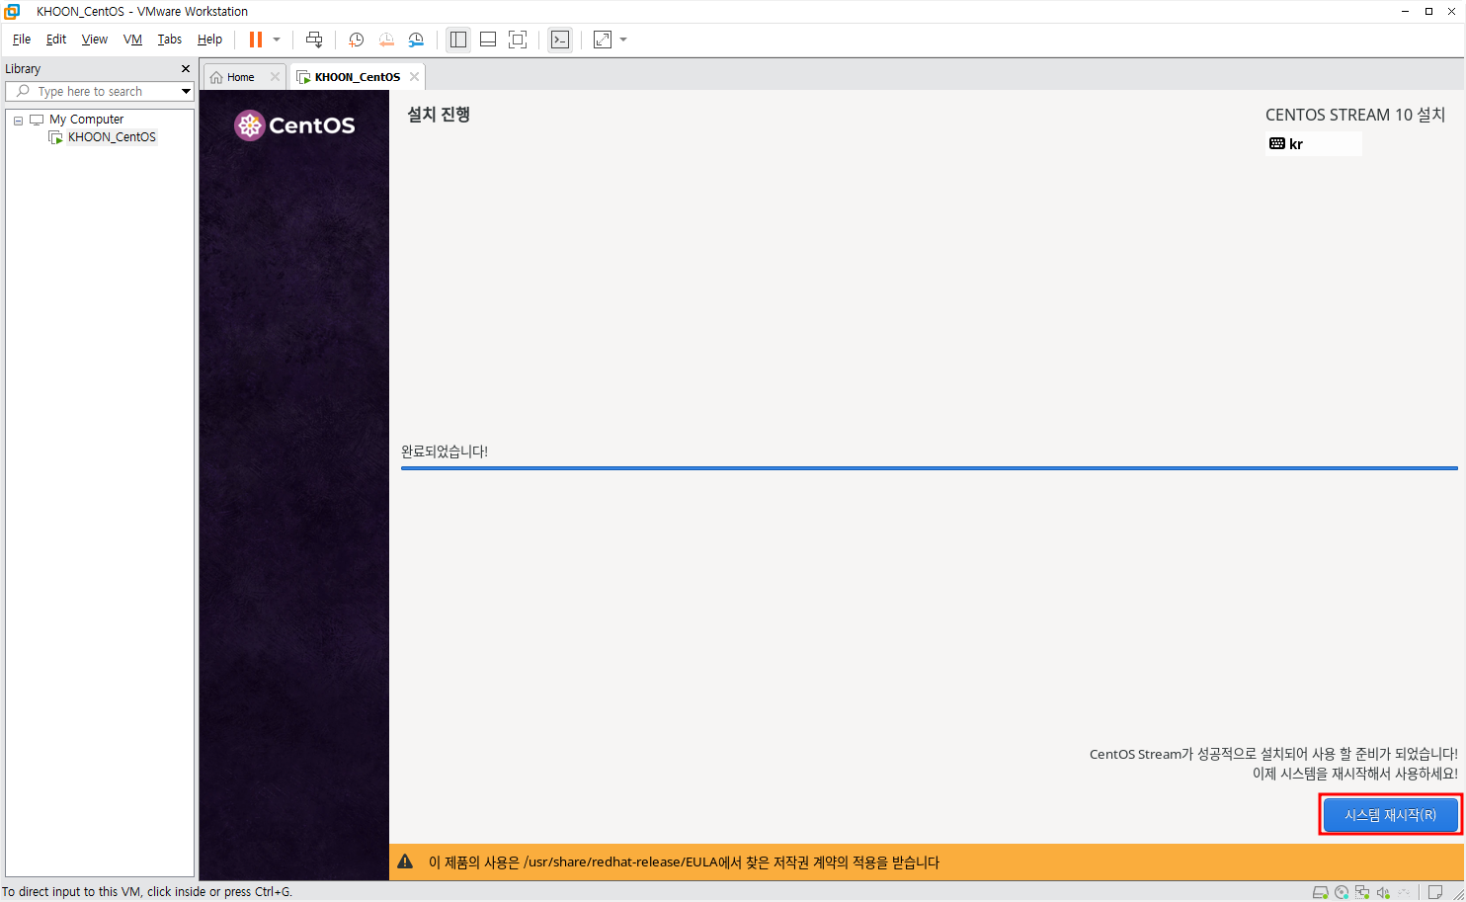The height and width of the screenshot is (902, 1466).
Task: Click the 'To direct input to this VM' status text
Action: [x=147, y=891]
